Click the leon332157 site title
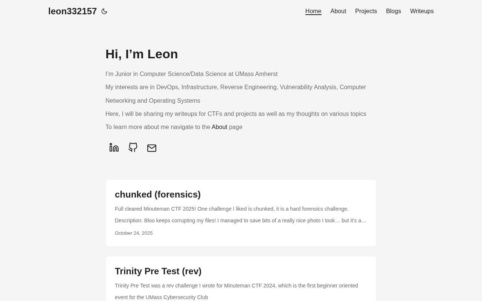 tap(73, 11)
